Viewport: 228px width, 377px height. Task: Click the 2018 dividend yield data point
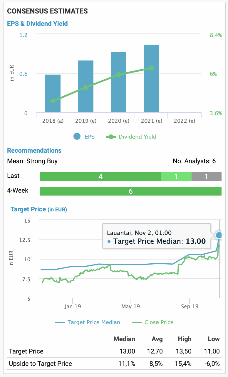53,101
